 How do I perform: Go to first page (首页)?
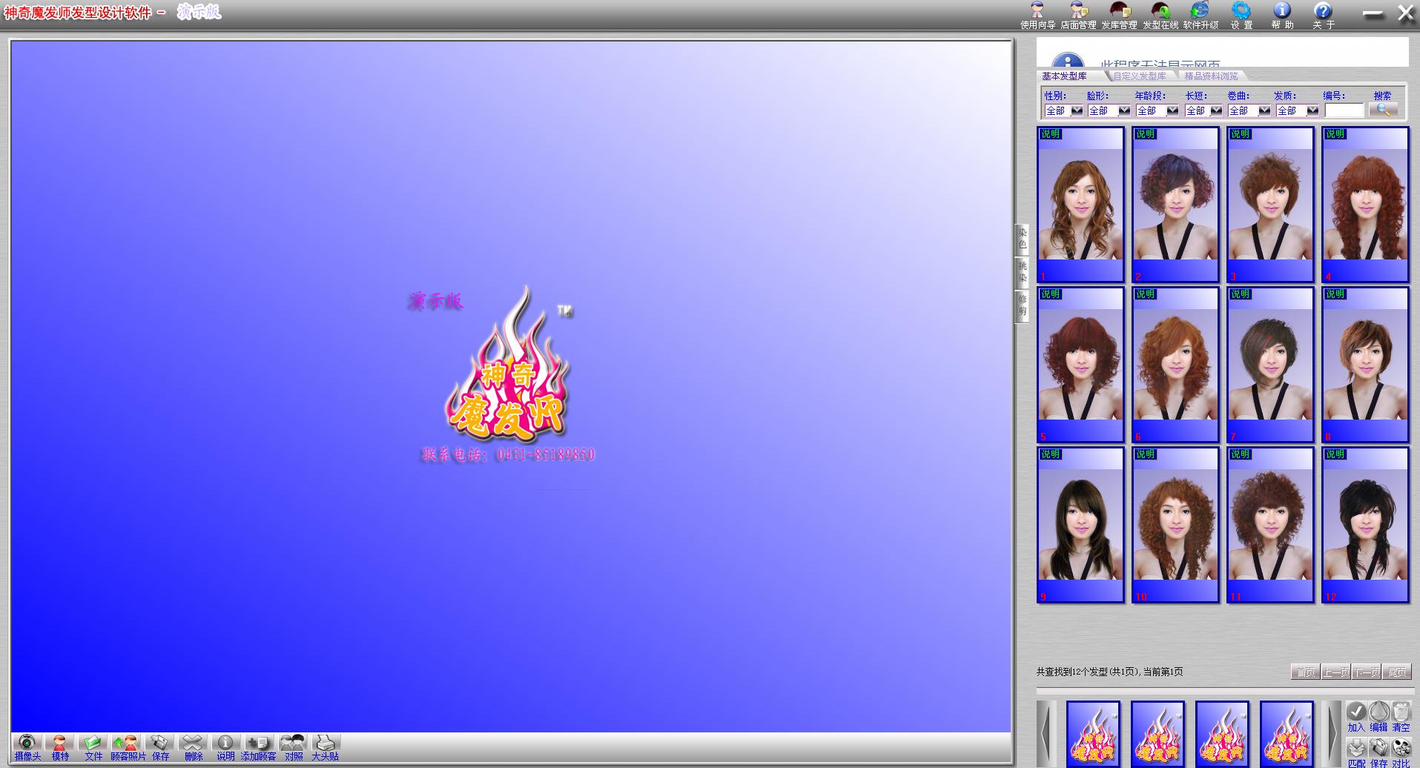pos(1306,672)
